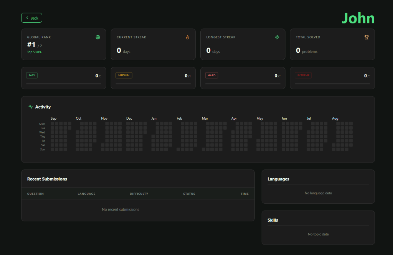Click the Medium progress bar
The width and height of the screenshot is (393, 255).
[153, 84]
